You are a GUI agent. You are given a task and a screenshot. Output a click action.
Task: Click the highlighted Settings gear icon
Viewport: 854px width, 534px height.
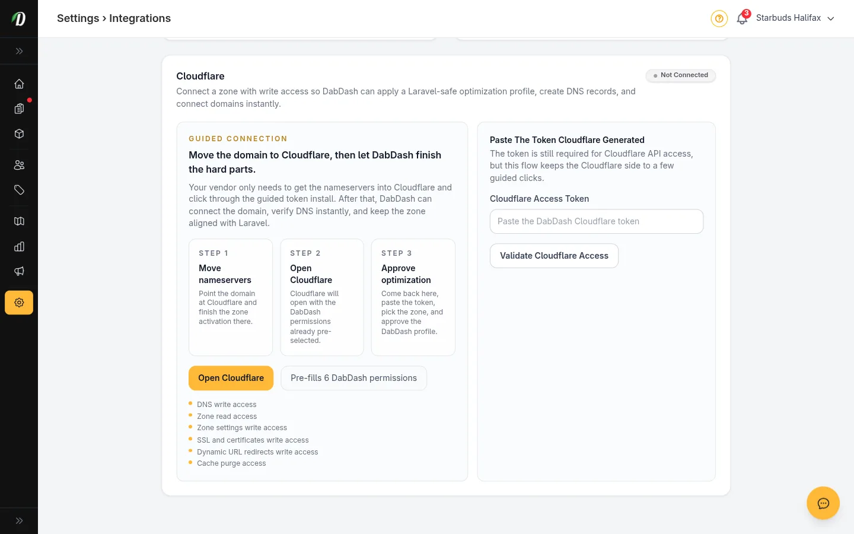tap(19, 303)
